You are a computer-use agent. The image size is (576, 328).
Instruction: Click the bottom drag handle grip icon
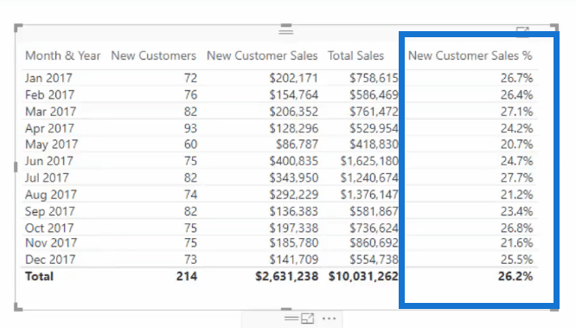tap(291, 318)
